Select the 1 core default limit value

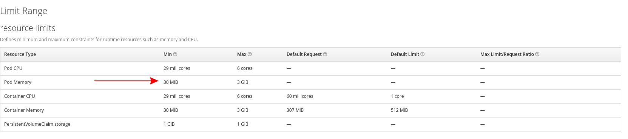(x=397, y=96)
